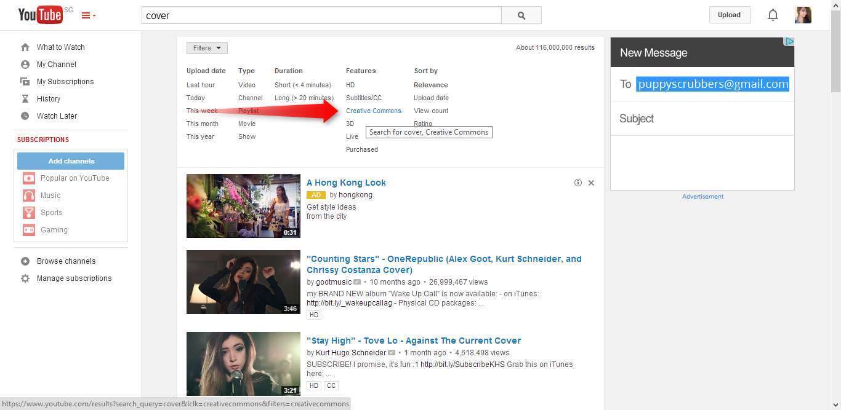Filter by Today upload date
This screenshot has width=841, height=410.
tap(196, 98)
